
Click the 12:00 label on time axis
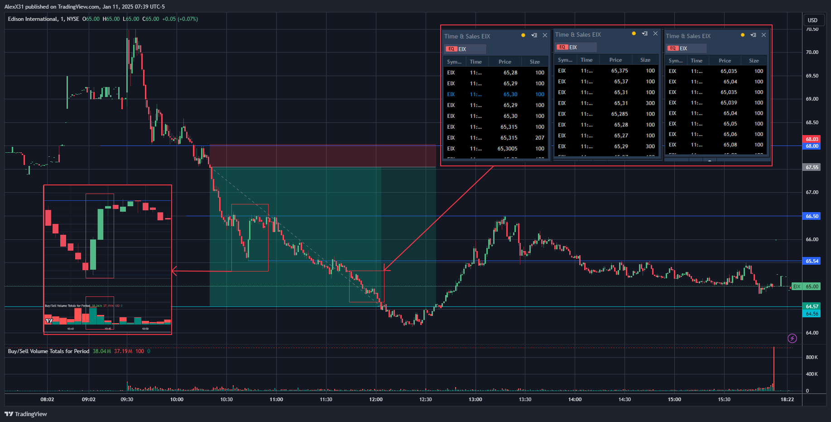point(376,399)
